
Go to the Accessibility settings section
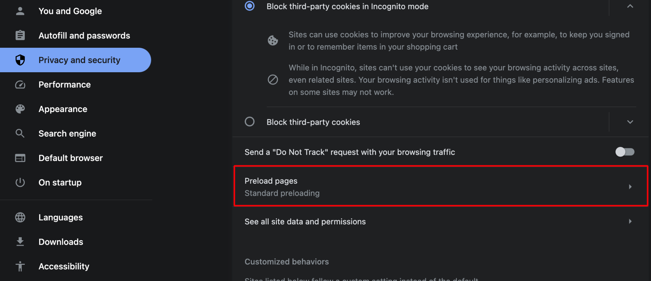coord(64,266)
